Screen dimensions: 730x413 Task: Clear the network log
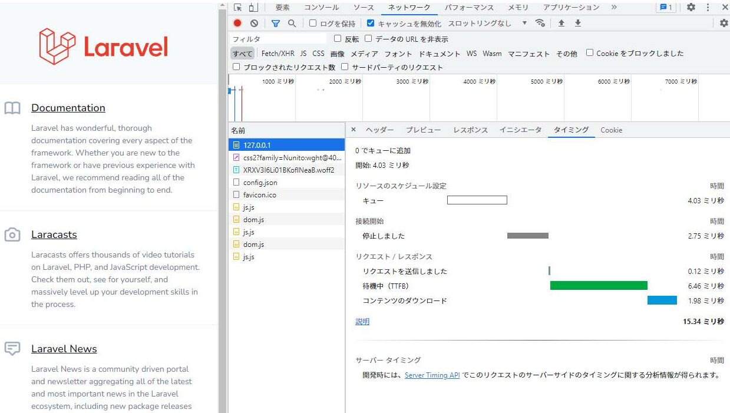[254, 24]
